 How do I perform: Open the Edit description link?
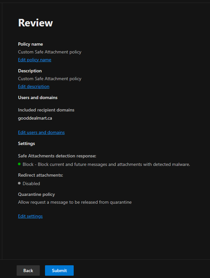pos(34,86)
